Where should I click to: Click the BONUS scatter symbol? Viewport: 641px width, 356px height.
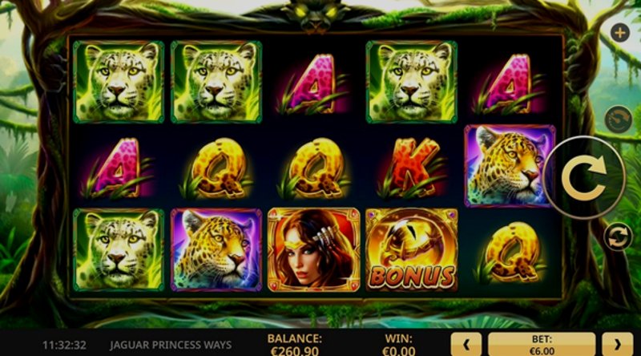point(411,249)
